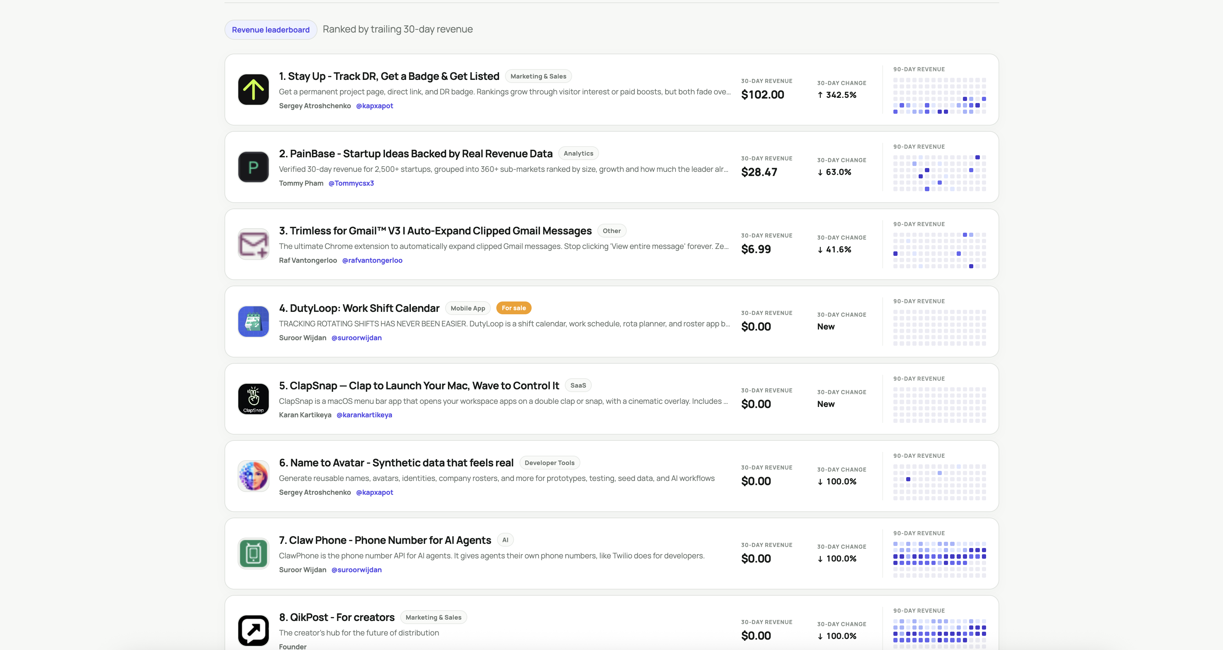Viewport: 1223px width, 650px height.
Task: Visit the @karankartikeya profile link
Action: coord(364,415)
